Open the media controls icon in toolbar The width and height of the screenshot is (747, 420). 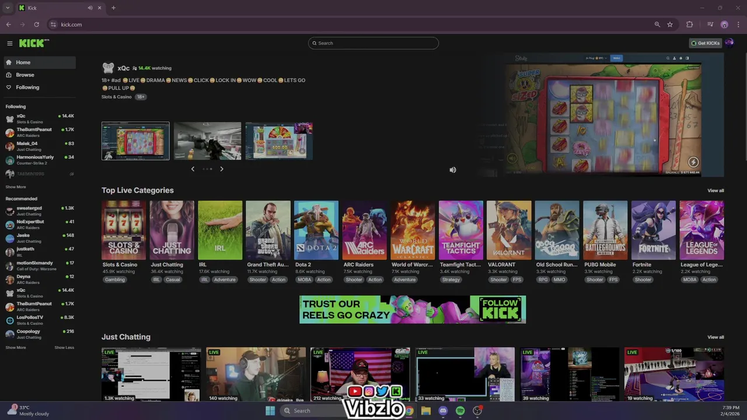710,24
